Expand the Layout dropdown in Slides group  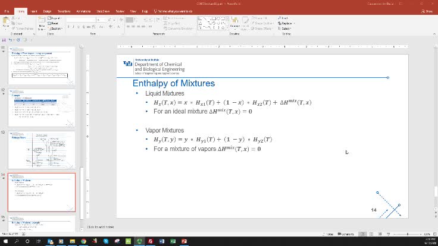tap(57, 18)
